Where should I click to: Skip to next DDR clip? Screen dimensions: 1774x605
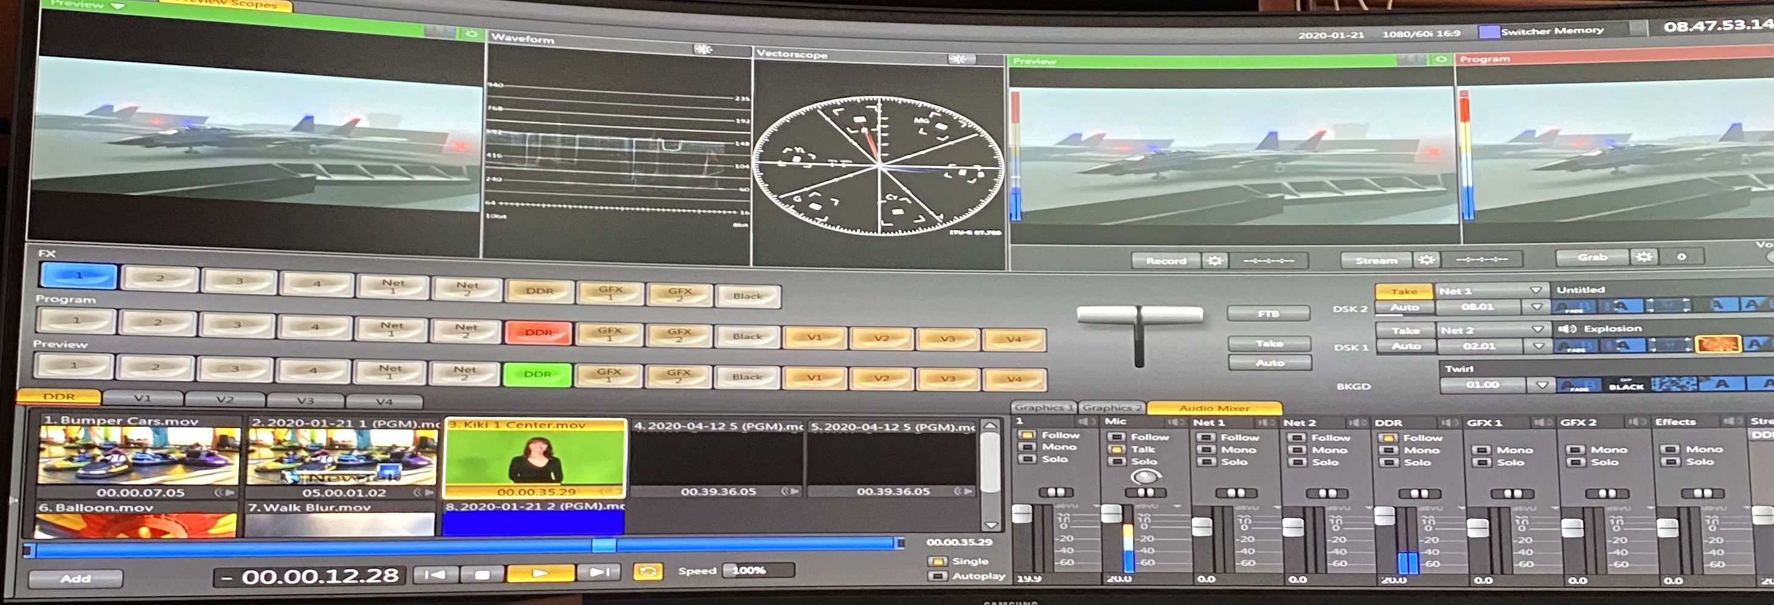(x=598, y=572)
